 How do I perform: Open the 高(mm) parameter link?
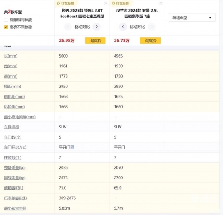click(x=11, y=76)
